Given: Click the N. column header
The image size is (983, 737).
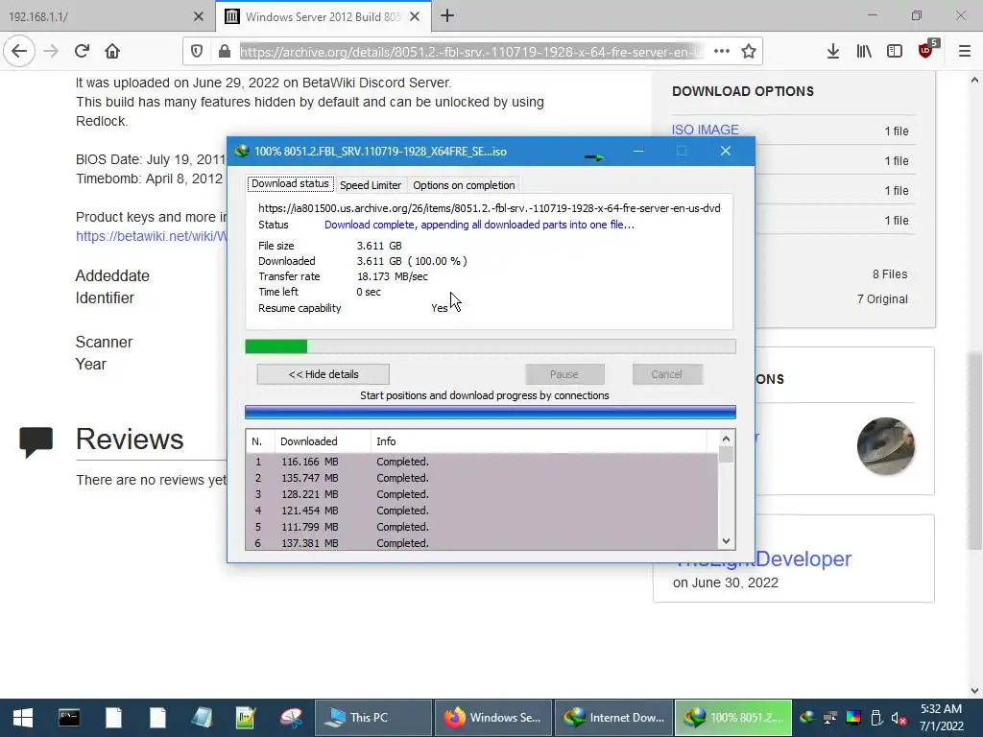Looking at the screenshot, I should 259,441.
